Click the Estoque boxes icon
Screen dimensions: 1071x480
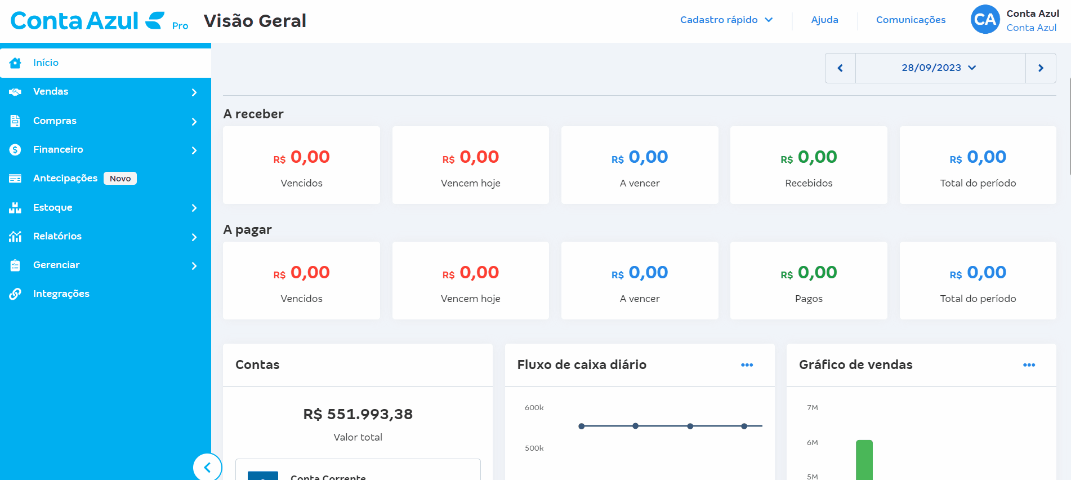click(x=15, y=207)
